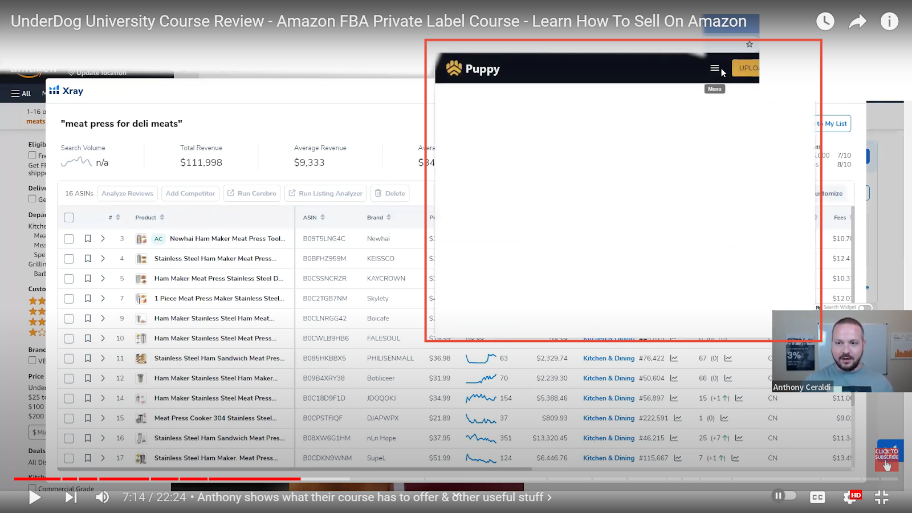Screen dimensions: 912x513
Task: Expand row 5 KAYCROWN details chevron
Action: point(103,279)
